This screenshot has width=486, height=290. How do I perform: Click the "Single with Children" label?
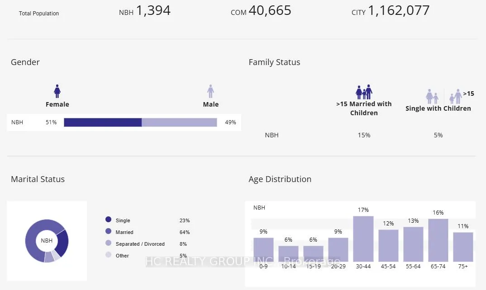click(438, 108)
